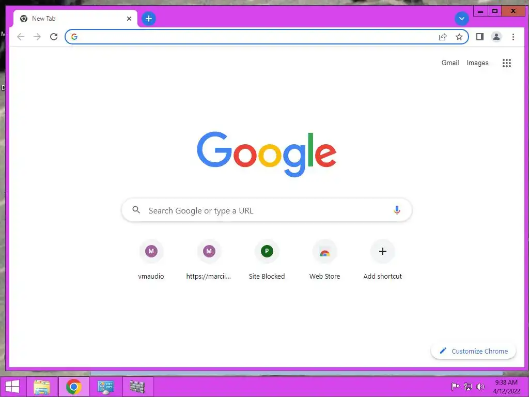Select the New Tab tab
Viewport: 529px width, 397px height.
coord(75,19)
